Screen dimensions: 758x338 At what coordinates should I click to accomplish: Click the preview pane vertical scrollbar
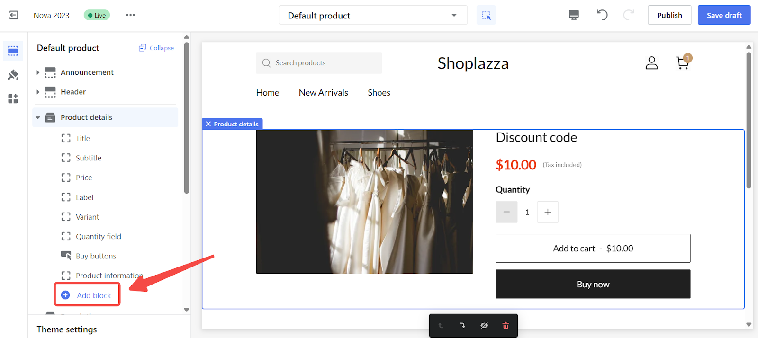749,121
